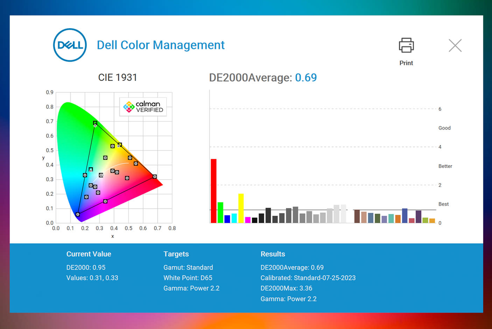This screenshot has height=329, width=492.
Task: Click the "Current Value" heading
Action: pos(89,254)
